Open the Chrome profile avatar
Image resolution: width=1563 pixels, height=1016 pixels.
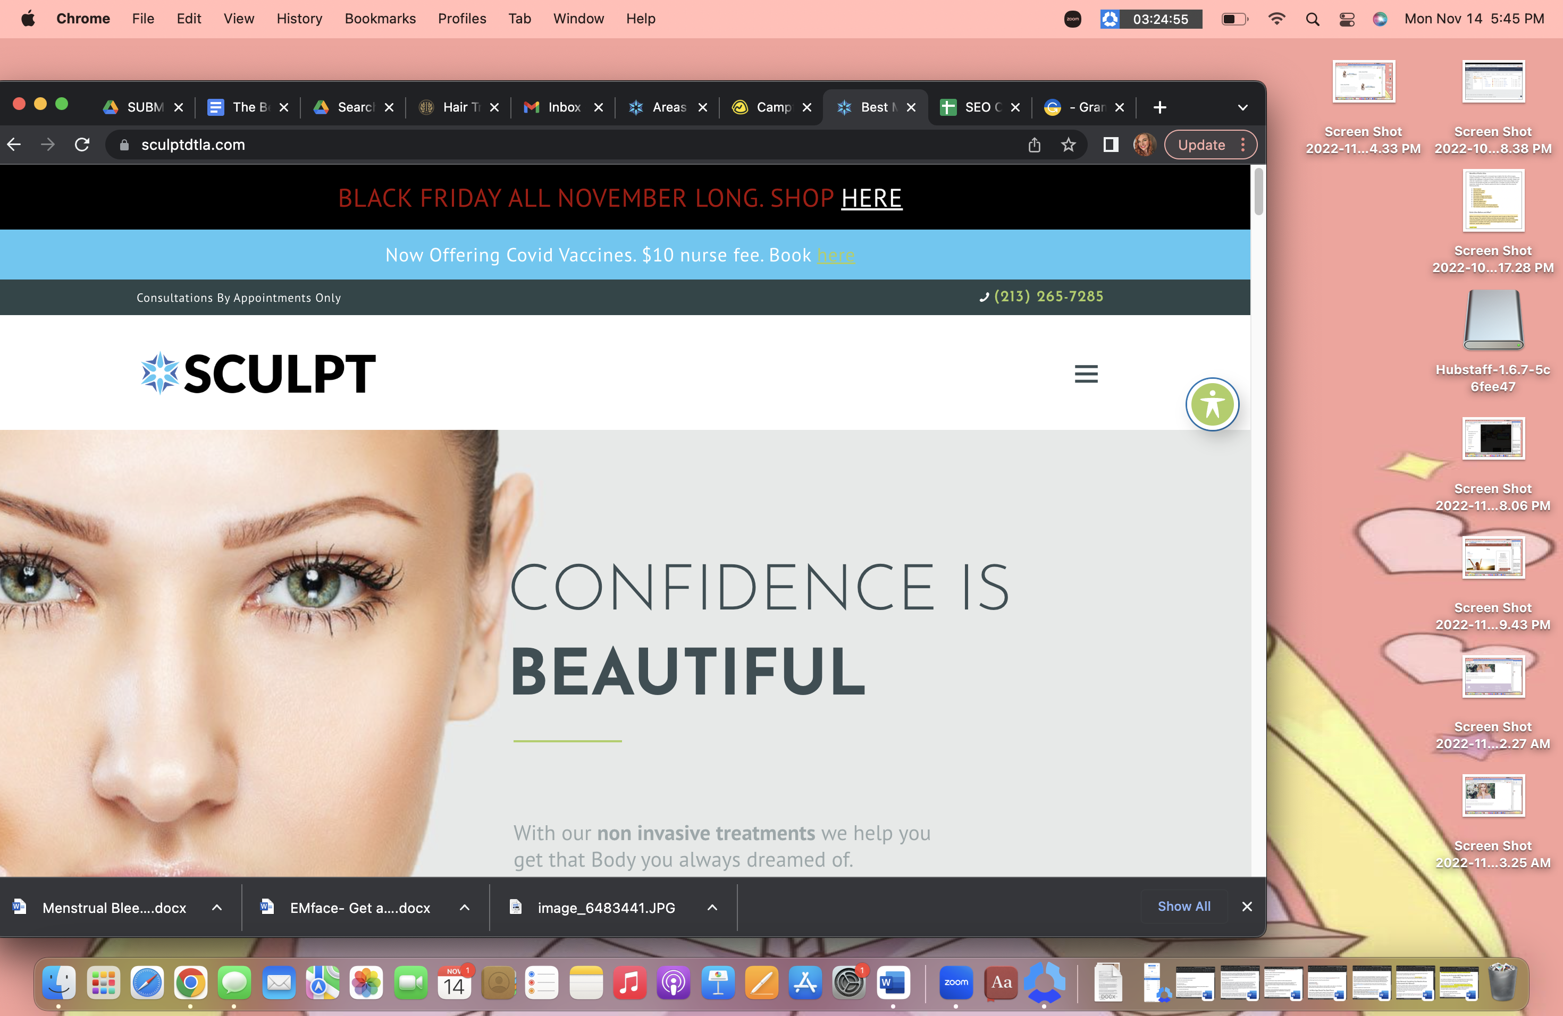tap(1145, 145)
